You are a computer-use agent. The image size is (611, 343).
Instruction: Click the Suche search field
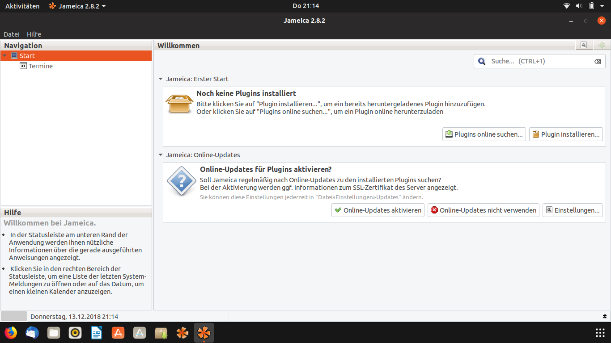[x=540, y=61]
